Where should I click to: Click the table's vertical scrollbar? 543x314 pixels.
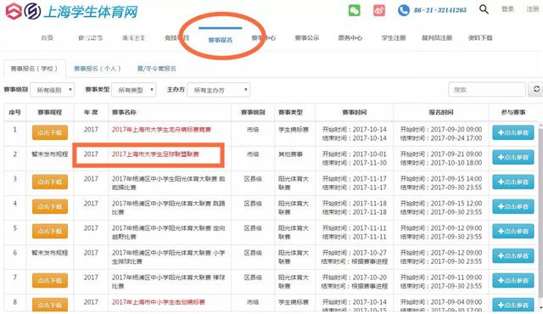point(540,215)
